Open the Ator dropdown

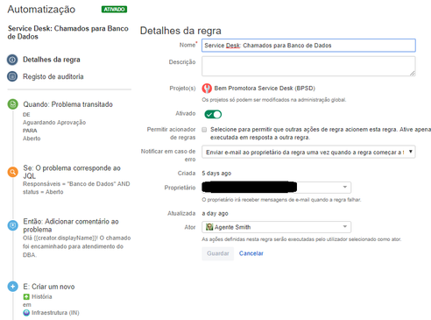point(276,227)
